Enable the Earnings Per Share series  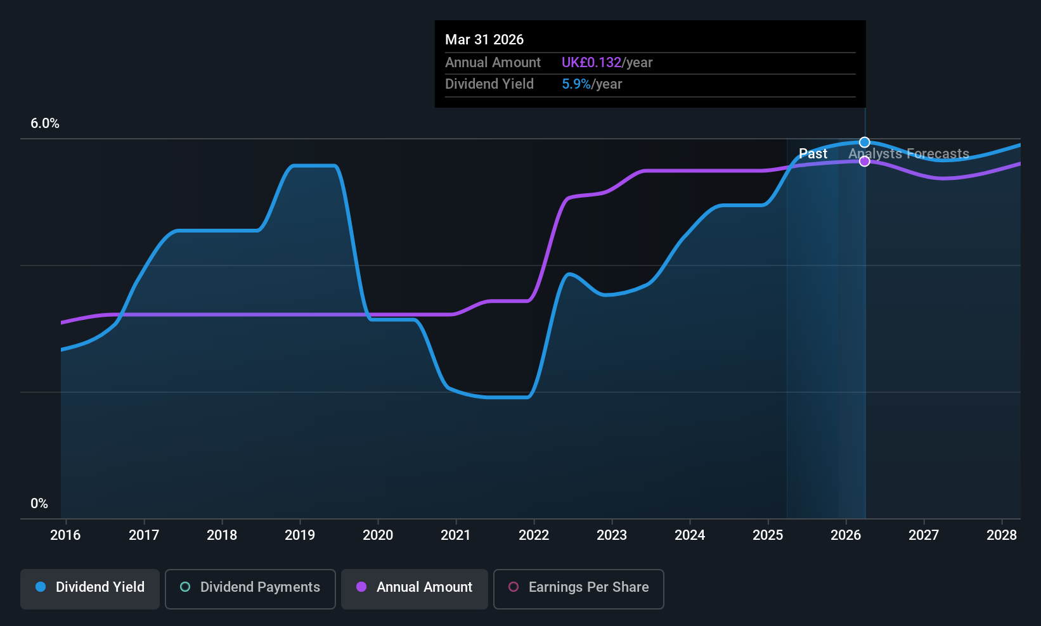click(578, 589)
